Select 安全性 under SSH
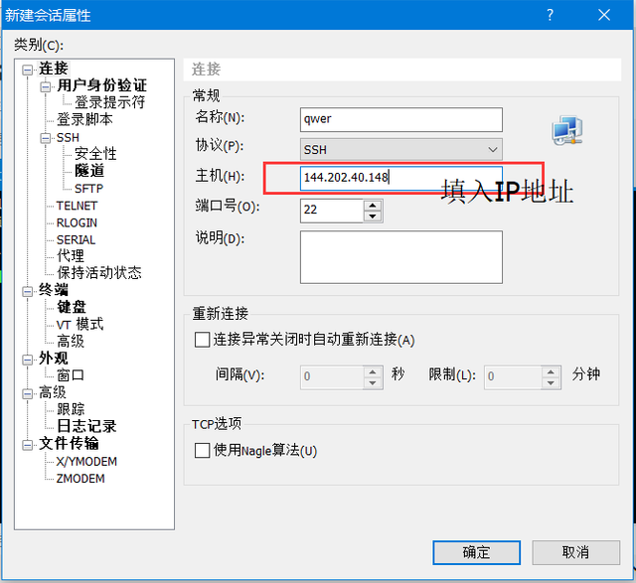The image size is (636, 583). pos(95,154)
